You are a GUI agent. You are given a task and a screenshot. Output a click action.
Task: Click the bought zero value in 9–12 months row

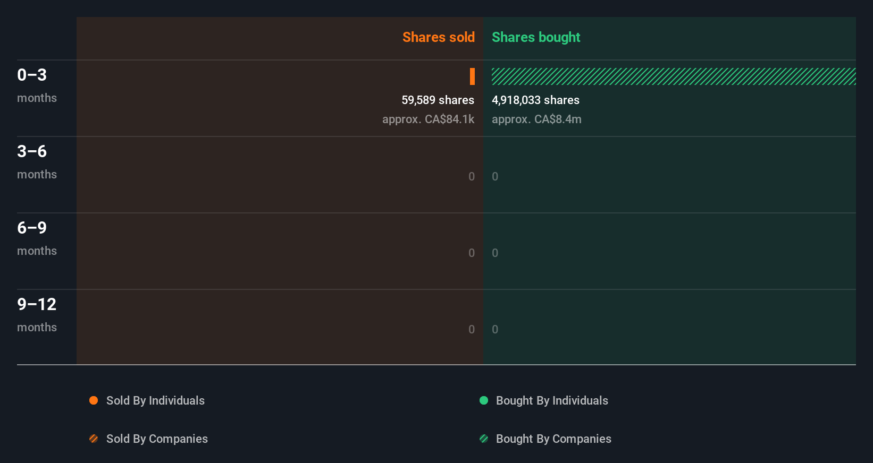point(495,329)
